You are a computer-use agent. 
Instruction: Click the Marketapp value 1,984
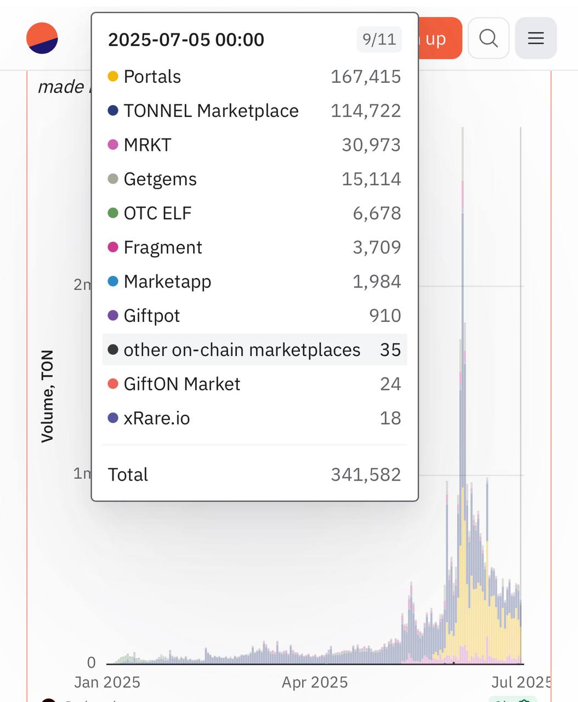377,281
